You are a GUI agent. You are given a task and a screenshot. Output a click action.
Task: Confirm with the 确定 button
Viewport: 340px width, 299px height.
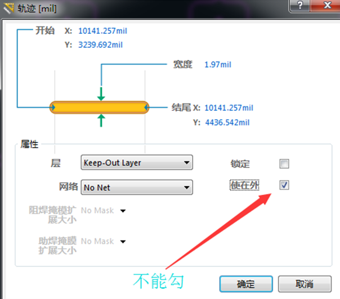pos(246,284)
